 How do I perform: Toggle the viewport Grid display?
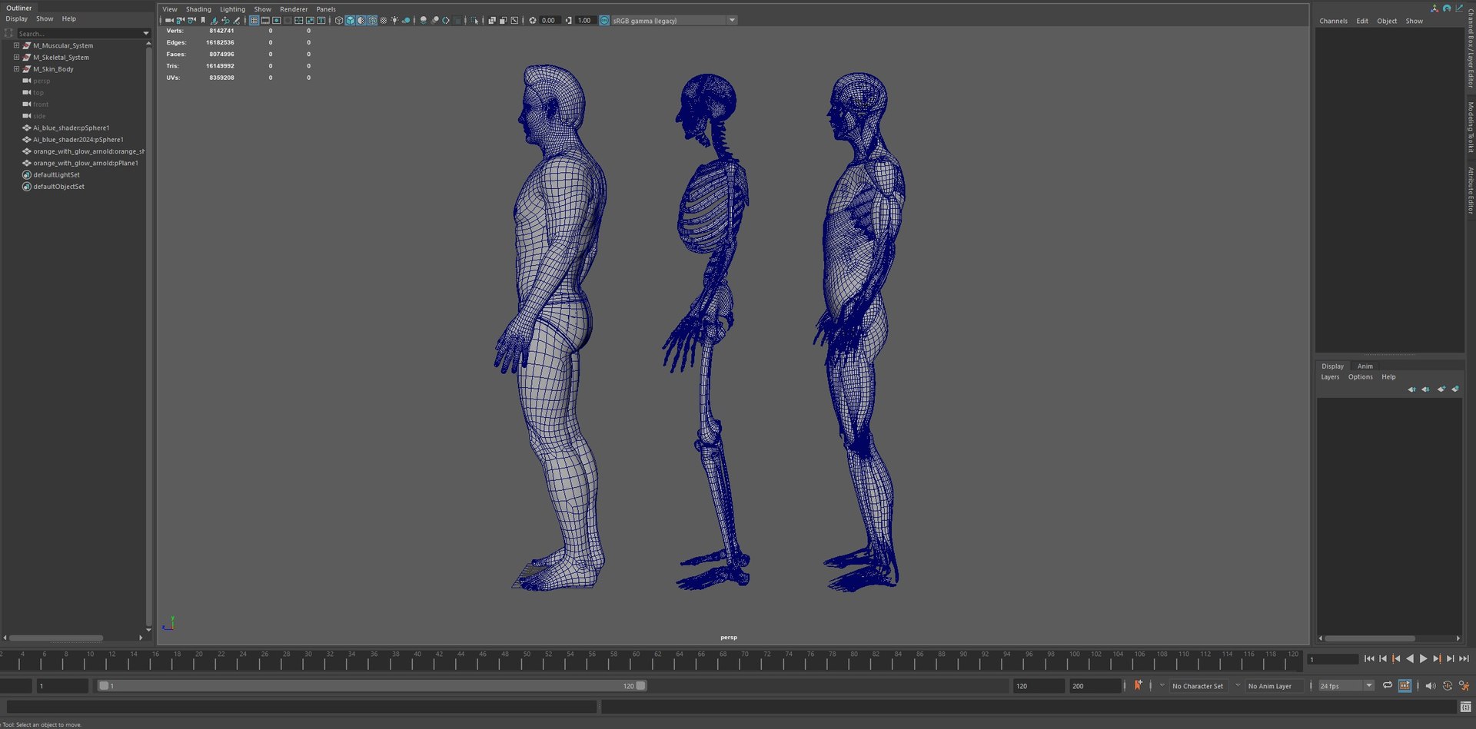point(254,21)
